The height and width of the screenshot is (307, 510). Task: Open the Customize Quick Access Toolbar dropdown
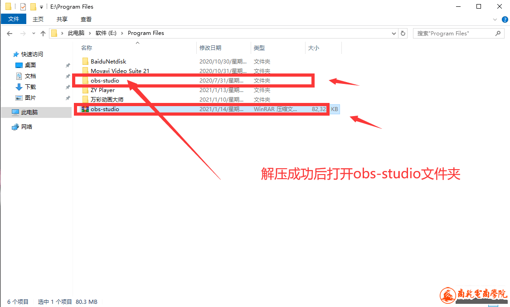[x=41, y=7]
